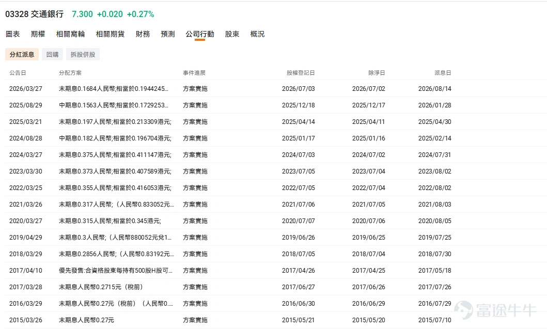Click the 7.300 stock price
This screenshot has height=329, width=547.
[82, 14]
